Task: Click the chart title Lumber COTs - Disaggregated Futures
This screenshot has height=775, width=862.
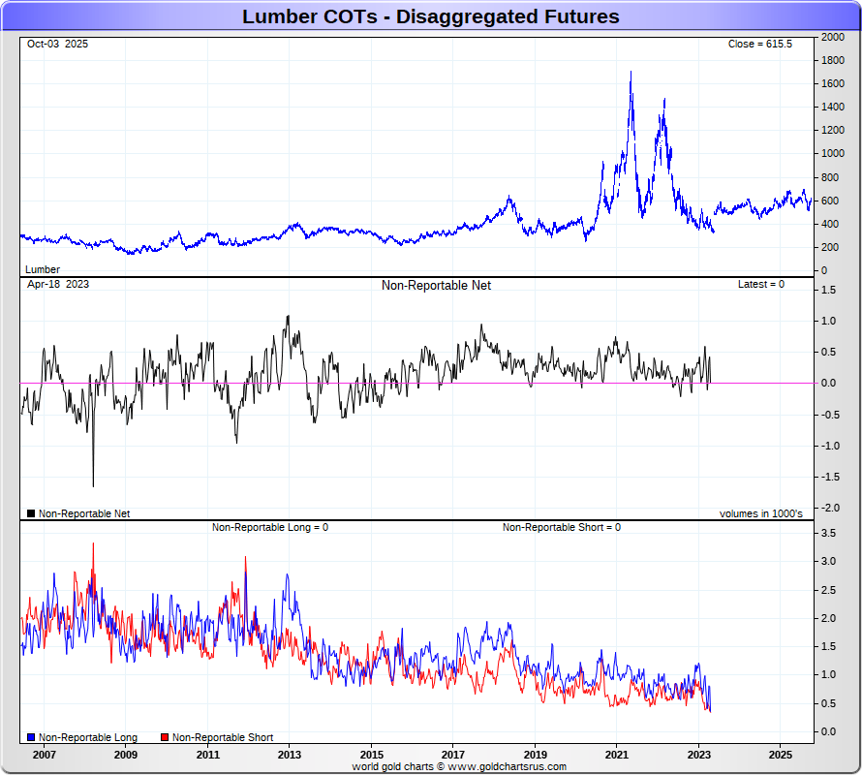Action: point(431,16)
